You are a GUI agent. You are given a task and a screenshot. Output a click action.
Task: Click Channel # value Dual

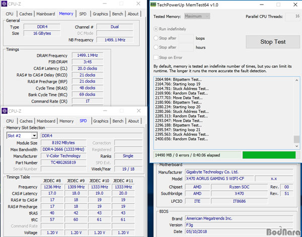115,27
